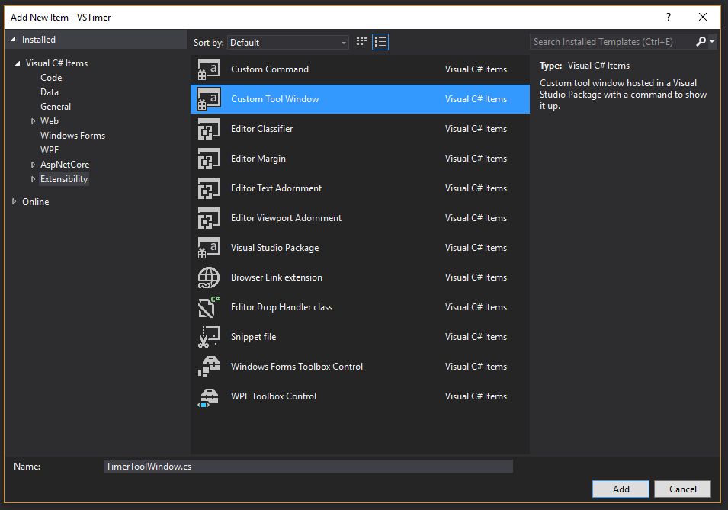Select the Custom Command template name
The width and height of the screenshot is (728, 510).
click(270, 69)
